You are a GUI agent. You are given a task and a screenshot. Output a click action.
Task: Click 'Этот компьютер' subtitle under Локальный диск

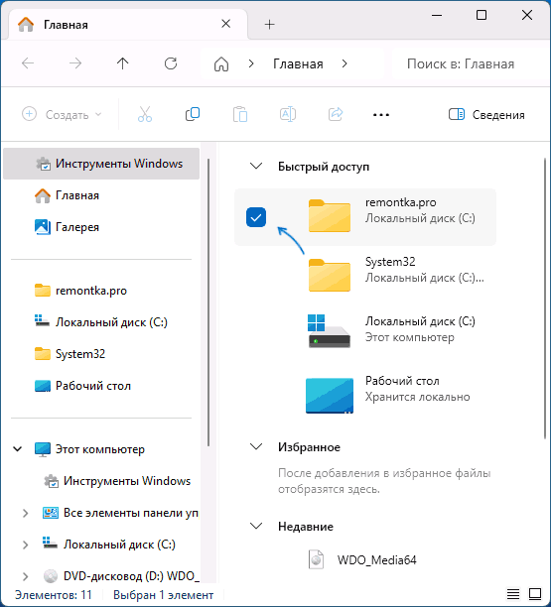point(410,337)
